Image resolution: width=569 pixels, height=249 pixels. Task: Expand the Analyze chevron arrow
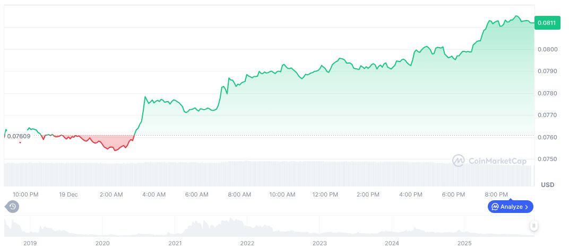pyautogui.click(x=527, y=207)
